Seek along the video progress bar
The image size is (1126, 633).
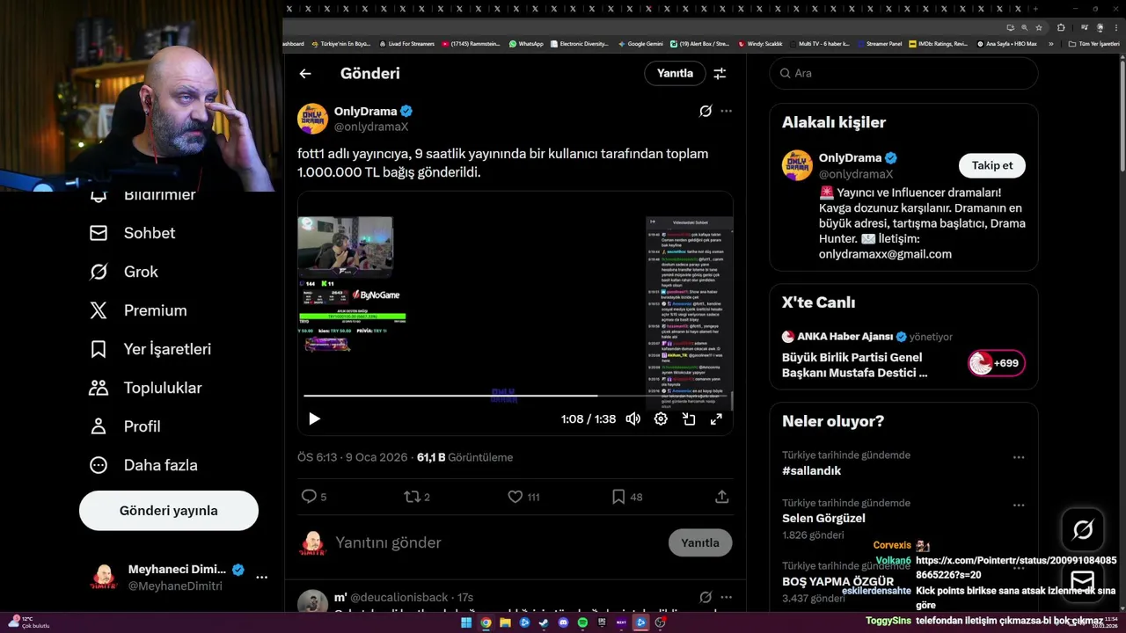coord(517,396)
